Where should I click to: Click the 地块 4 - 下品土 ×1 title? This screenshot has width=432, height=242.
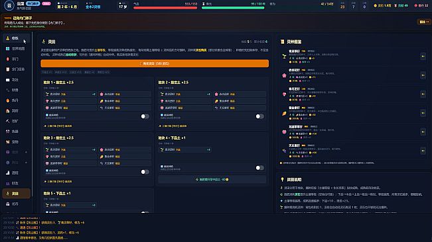(x=172, y=138)
